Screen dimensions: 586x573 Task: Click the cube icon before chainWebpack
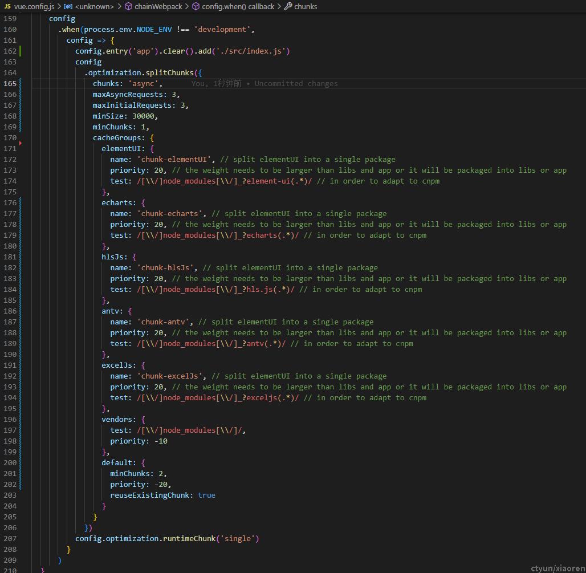(128, 6)
